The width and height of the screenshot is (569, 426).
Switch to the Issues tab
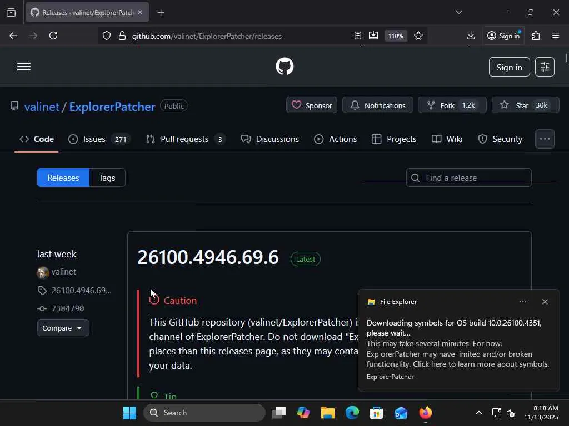(x=99, y=139)
